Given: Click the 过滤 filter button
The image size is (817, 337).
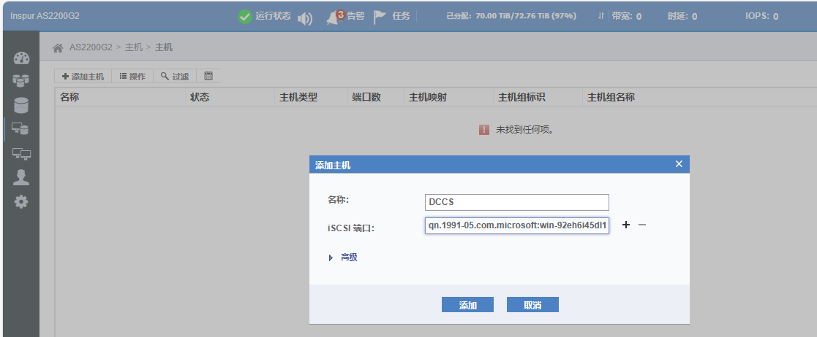Looking at the screenshot, I should (x=175, y=77).
